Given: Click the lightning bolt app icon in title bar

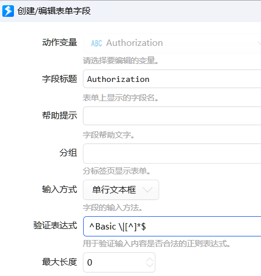Looking at the screenshot, I should [x=8, y=11].
